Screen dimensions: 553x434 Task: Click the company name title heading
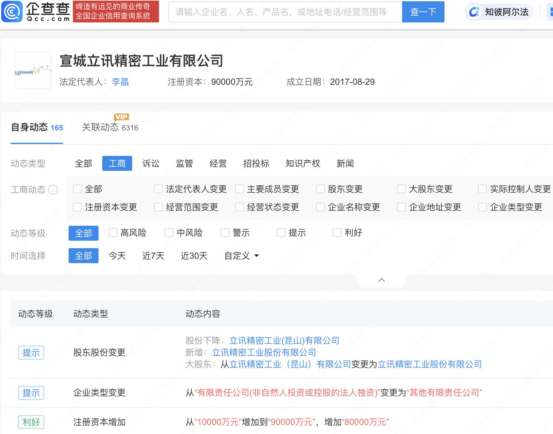point(142,60)
